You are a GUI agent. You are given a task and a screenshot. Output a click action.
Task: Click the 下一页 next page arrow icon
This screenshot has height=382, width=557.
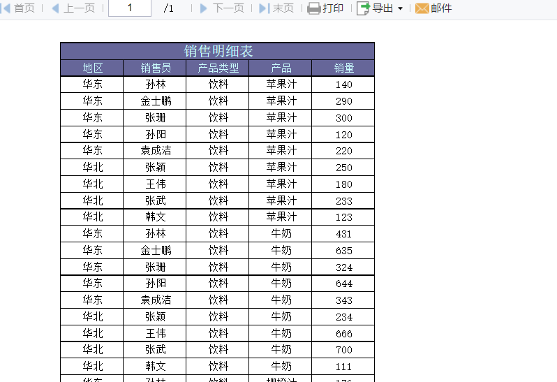tap(204, 8)
